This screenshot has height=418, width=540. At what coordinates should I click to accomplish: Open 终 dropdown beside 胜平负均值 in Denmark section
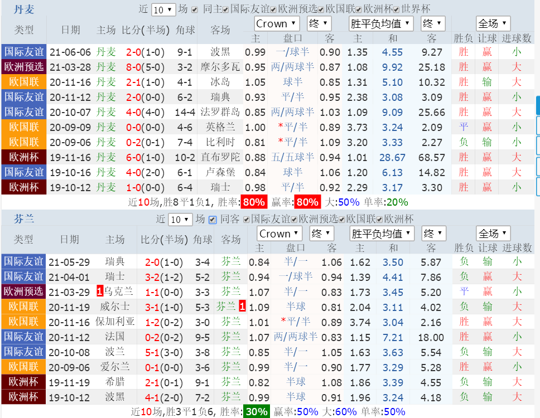pos(433,24)
